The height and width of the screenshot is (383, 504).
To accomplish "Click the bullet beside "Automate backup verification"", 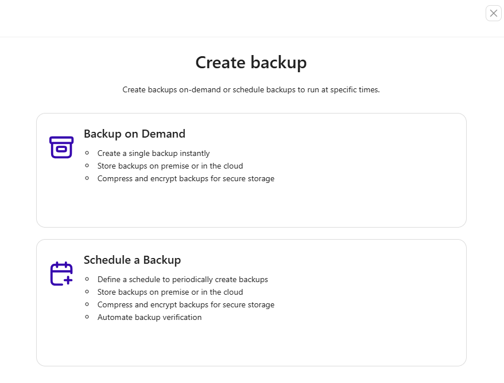I will (x=87, y=317).
